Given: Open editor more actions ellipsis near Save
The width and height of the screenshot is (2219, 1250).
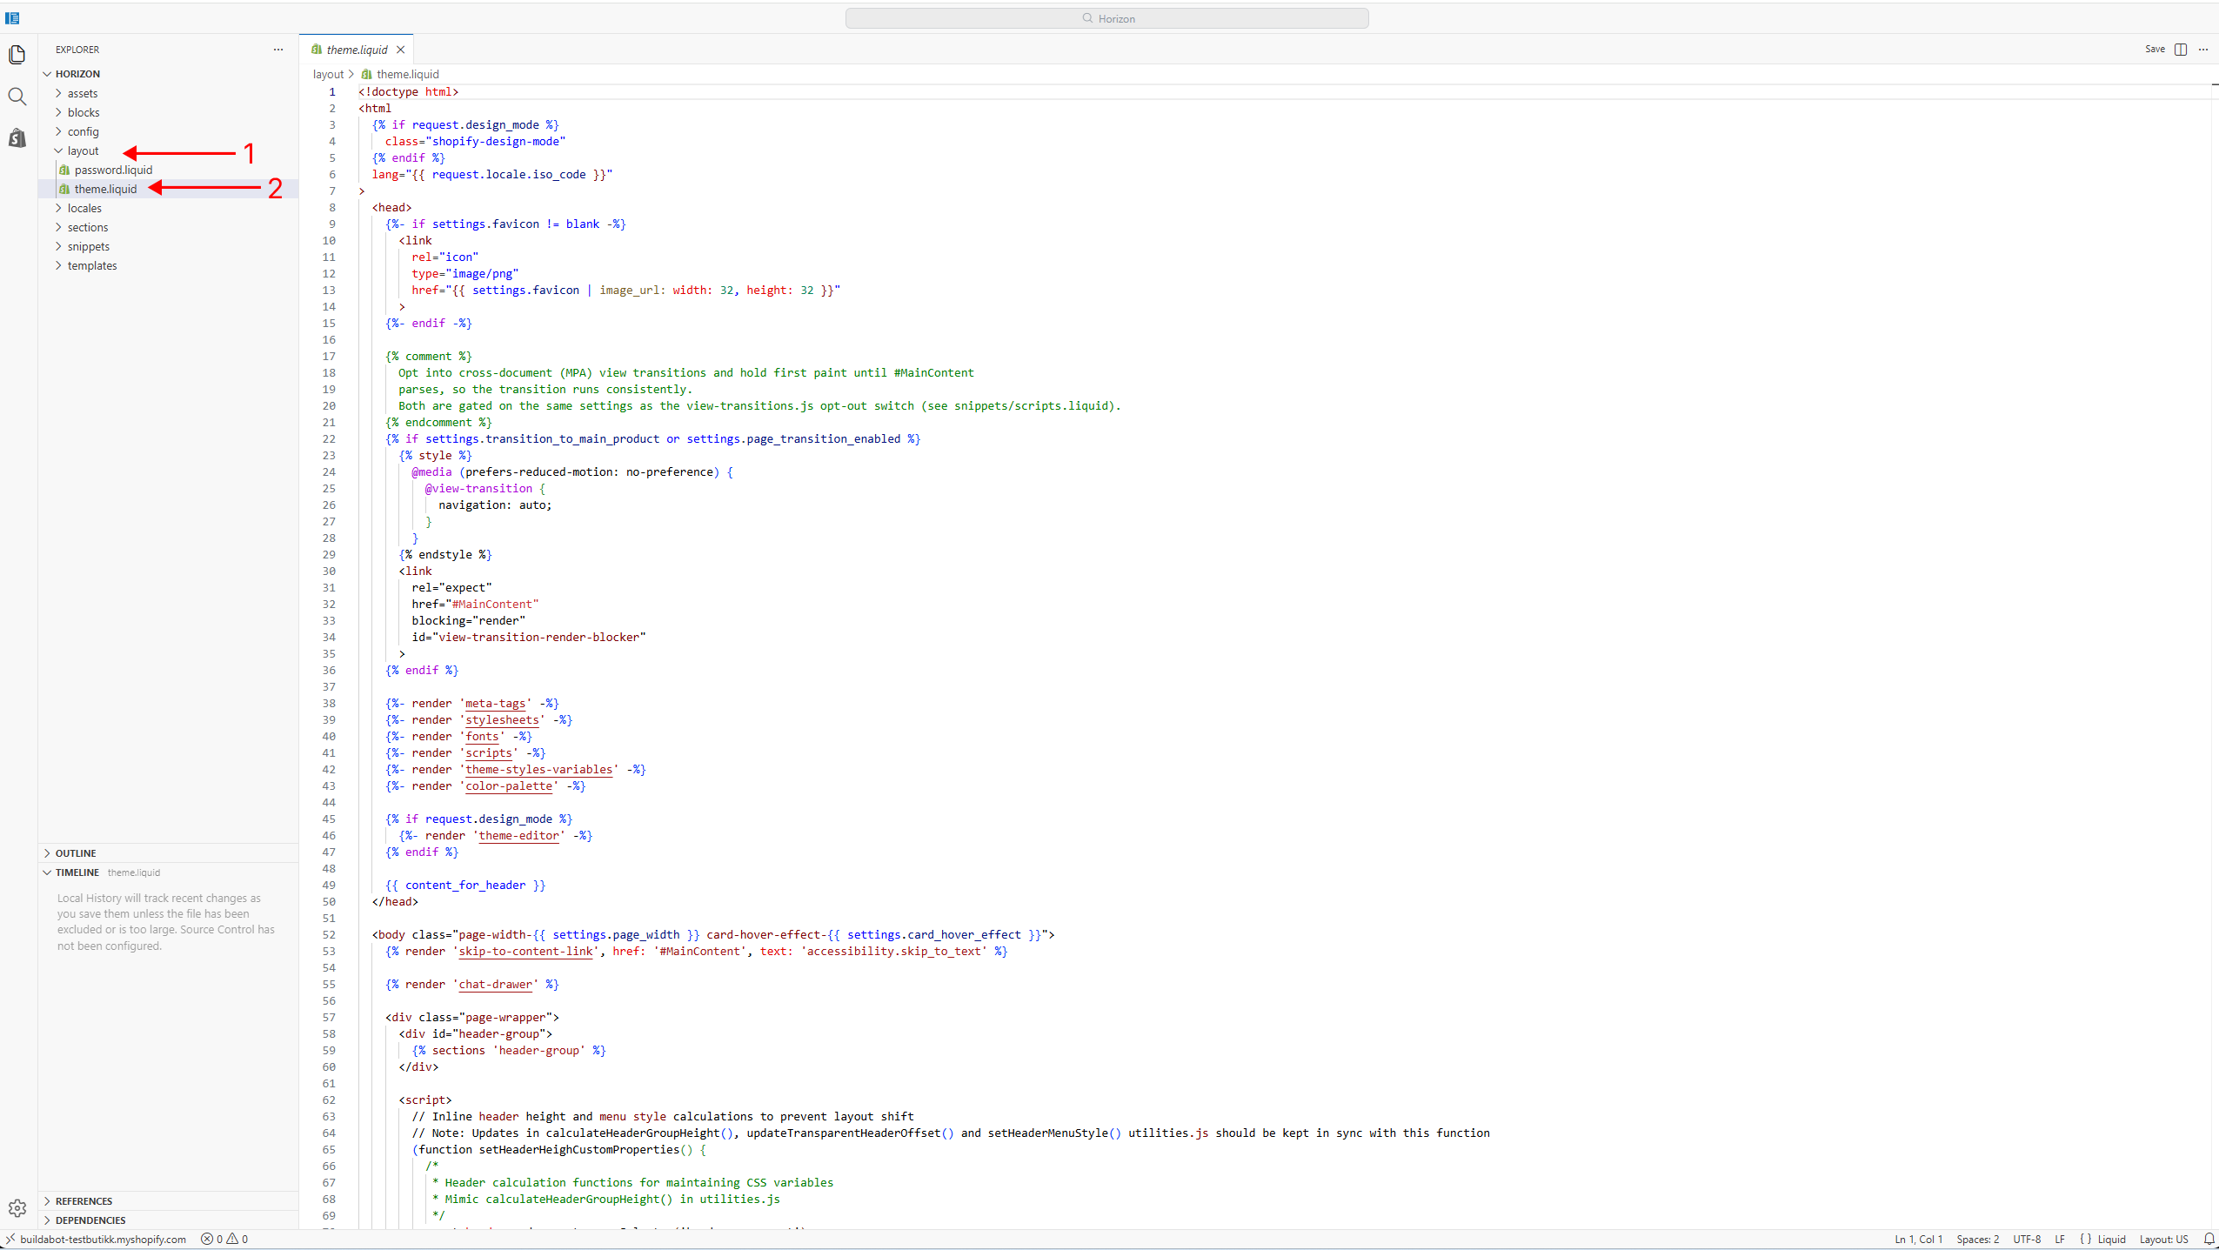Looking at the screenshot, I should coord(2203,50).
